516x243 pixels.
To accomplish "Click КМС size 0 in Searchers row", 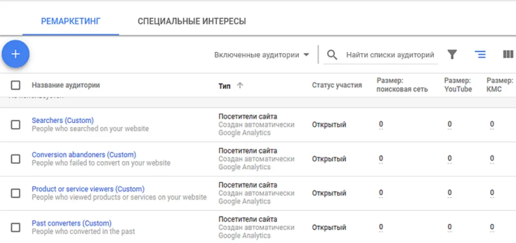I will [x=492, y=124].
